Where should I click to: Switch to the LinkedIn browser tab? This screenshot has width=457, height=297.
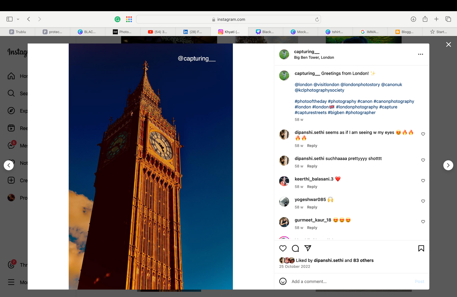tap(193, 32)
